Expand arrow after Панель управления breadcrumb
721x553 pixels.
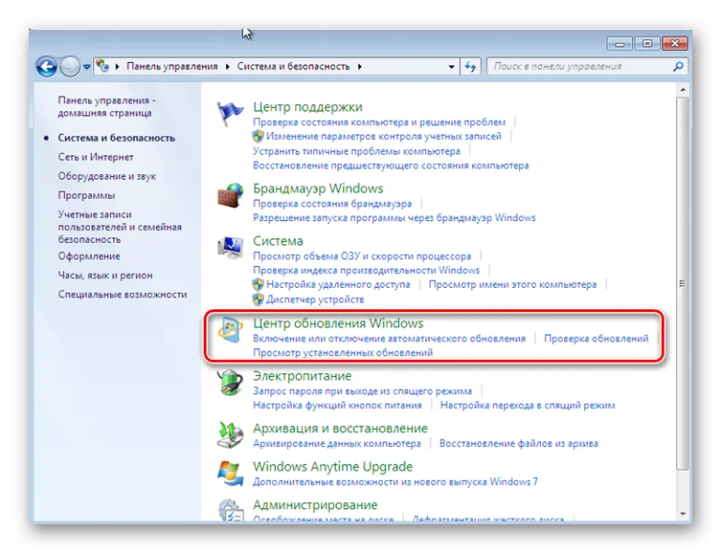click(227, 67)
